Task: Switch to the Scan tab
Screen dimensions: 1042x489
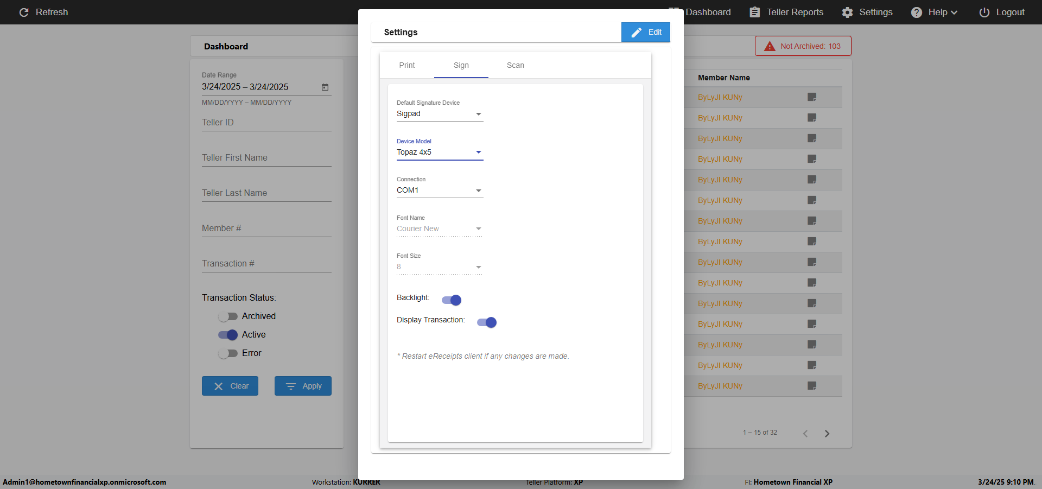Action: (x=516, y=65)
